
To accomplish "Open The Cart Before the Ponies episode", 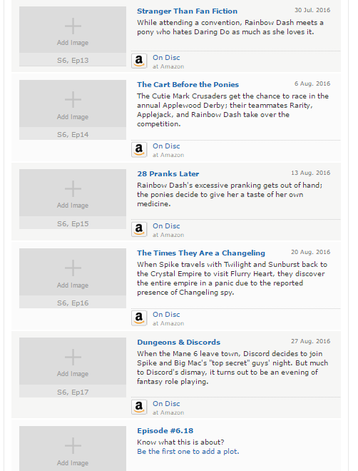I will coord(188,85).
